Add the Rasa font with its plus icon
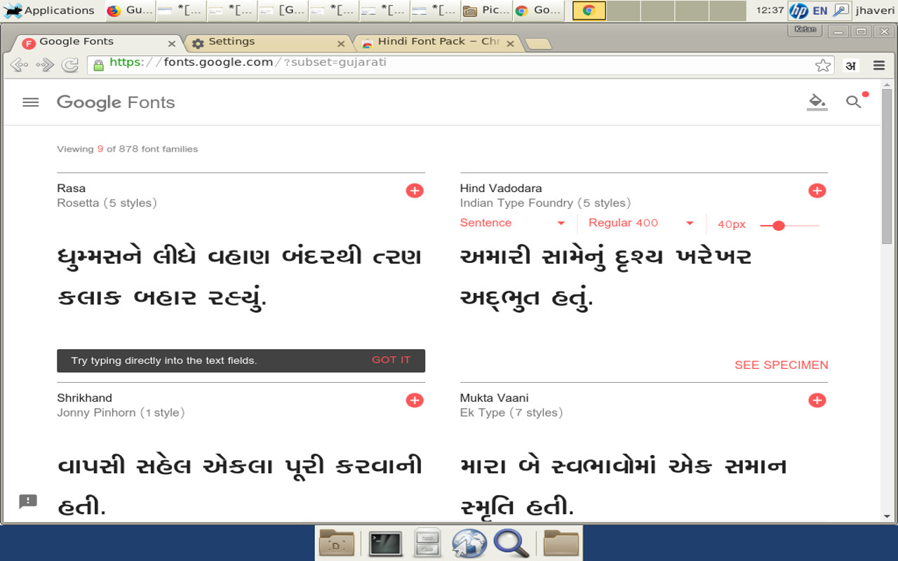Image resolution: width=898 pixels, height=561 pixels. point(415,190)
